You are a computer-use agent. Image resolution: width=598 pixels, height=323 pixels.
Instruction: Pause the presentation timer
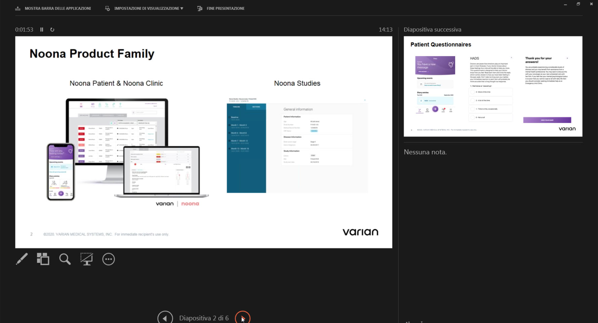pos(42,30)
